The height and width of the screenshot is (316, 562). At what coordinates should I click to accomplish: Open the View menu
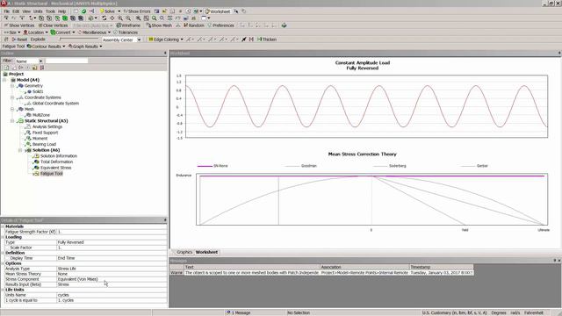26,11
